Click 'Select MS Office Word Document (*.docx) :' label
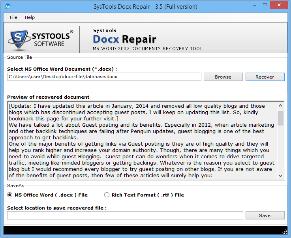The image size is (291, 238). (x=62, y=69)
